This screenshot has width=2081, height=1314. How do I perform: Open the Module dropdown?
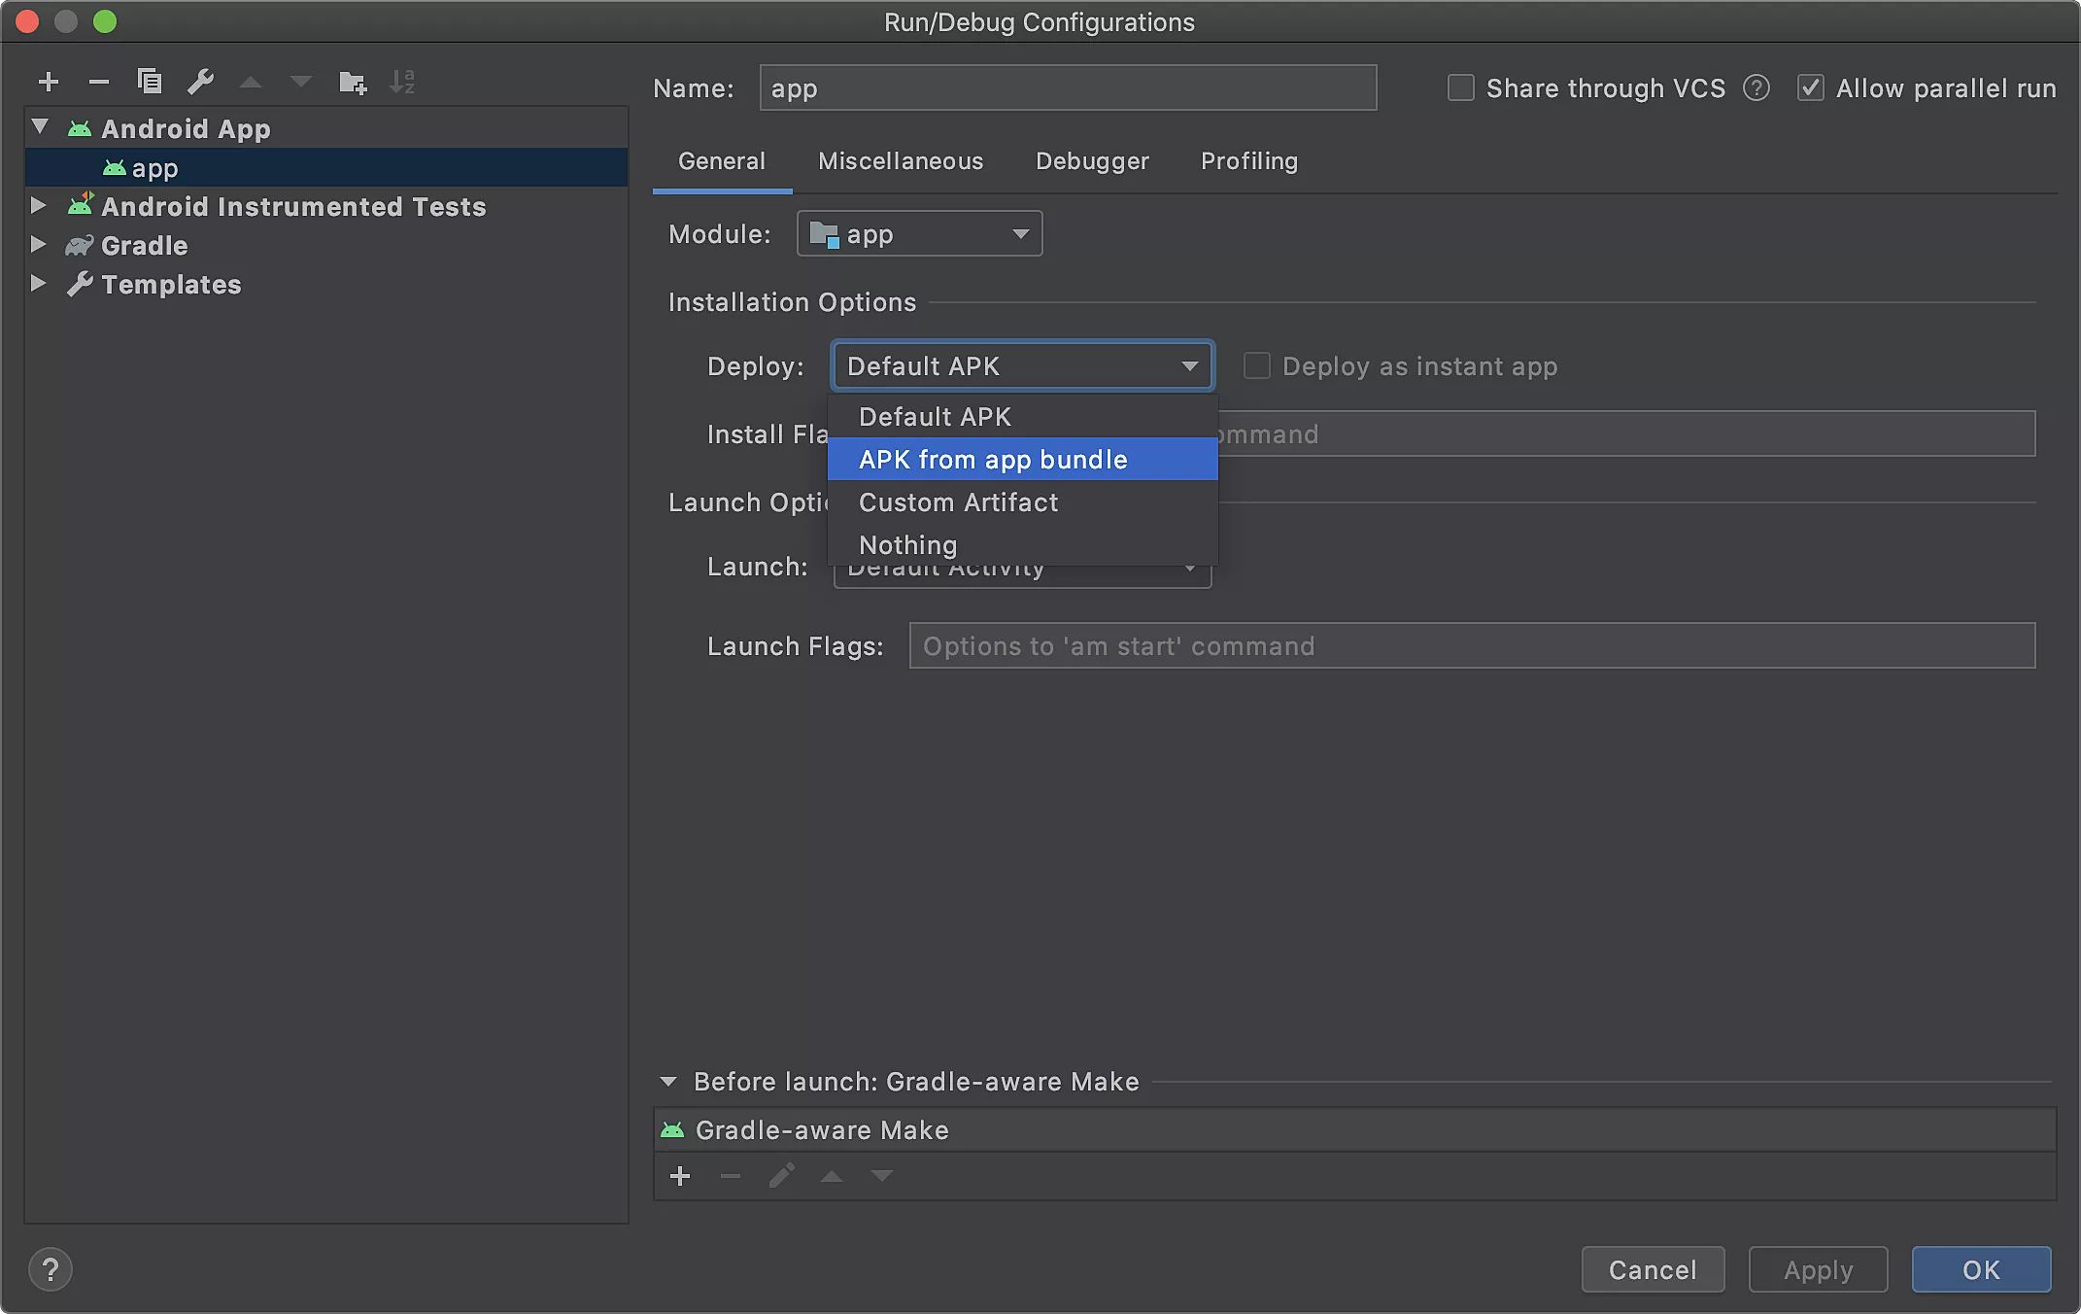[x=919, y=234]
